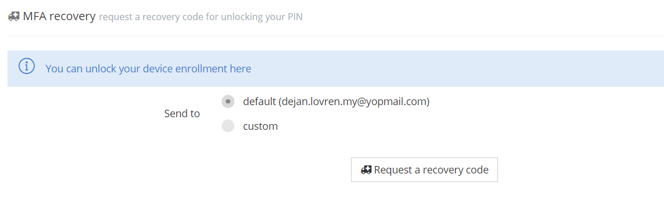664x220 pixels.
Task: Click the ambulance icon inside the recovery button
Action: [x=366, y=169]
